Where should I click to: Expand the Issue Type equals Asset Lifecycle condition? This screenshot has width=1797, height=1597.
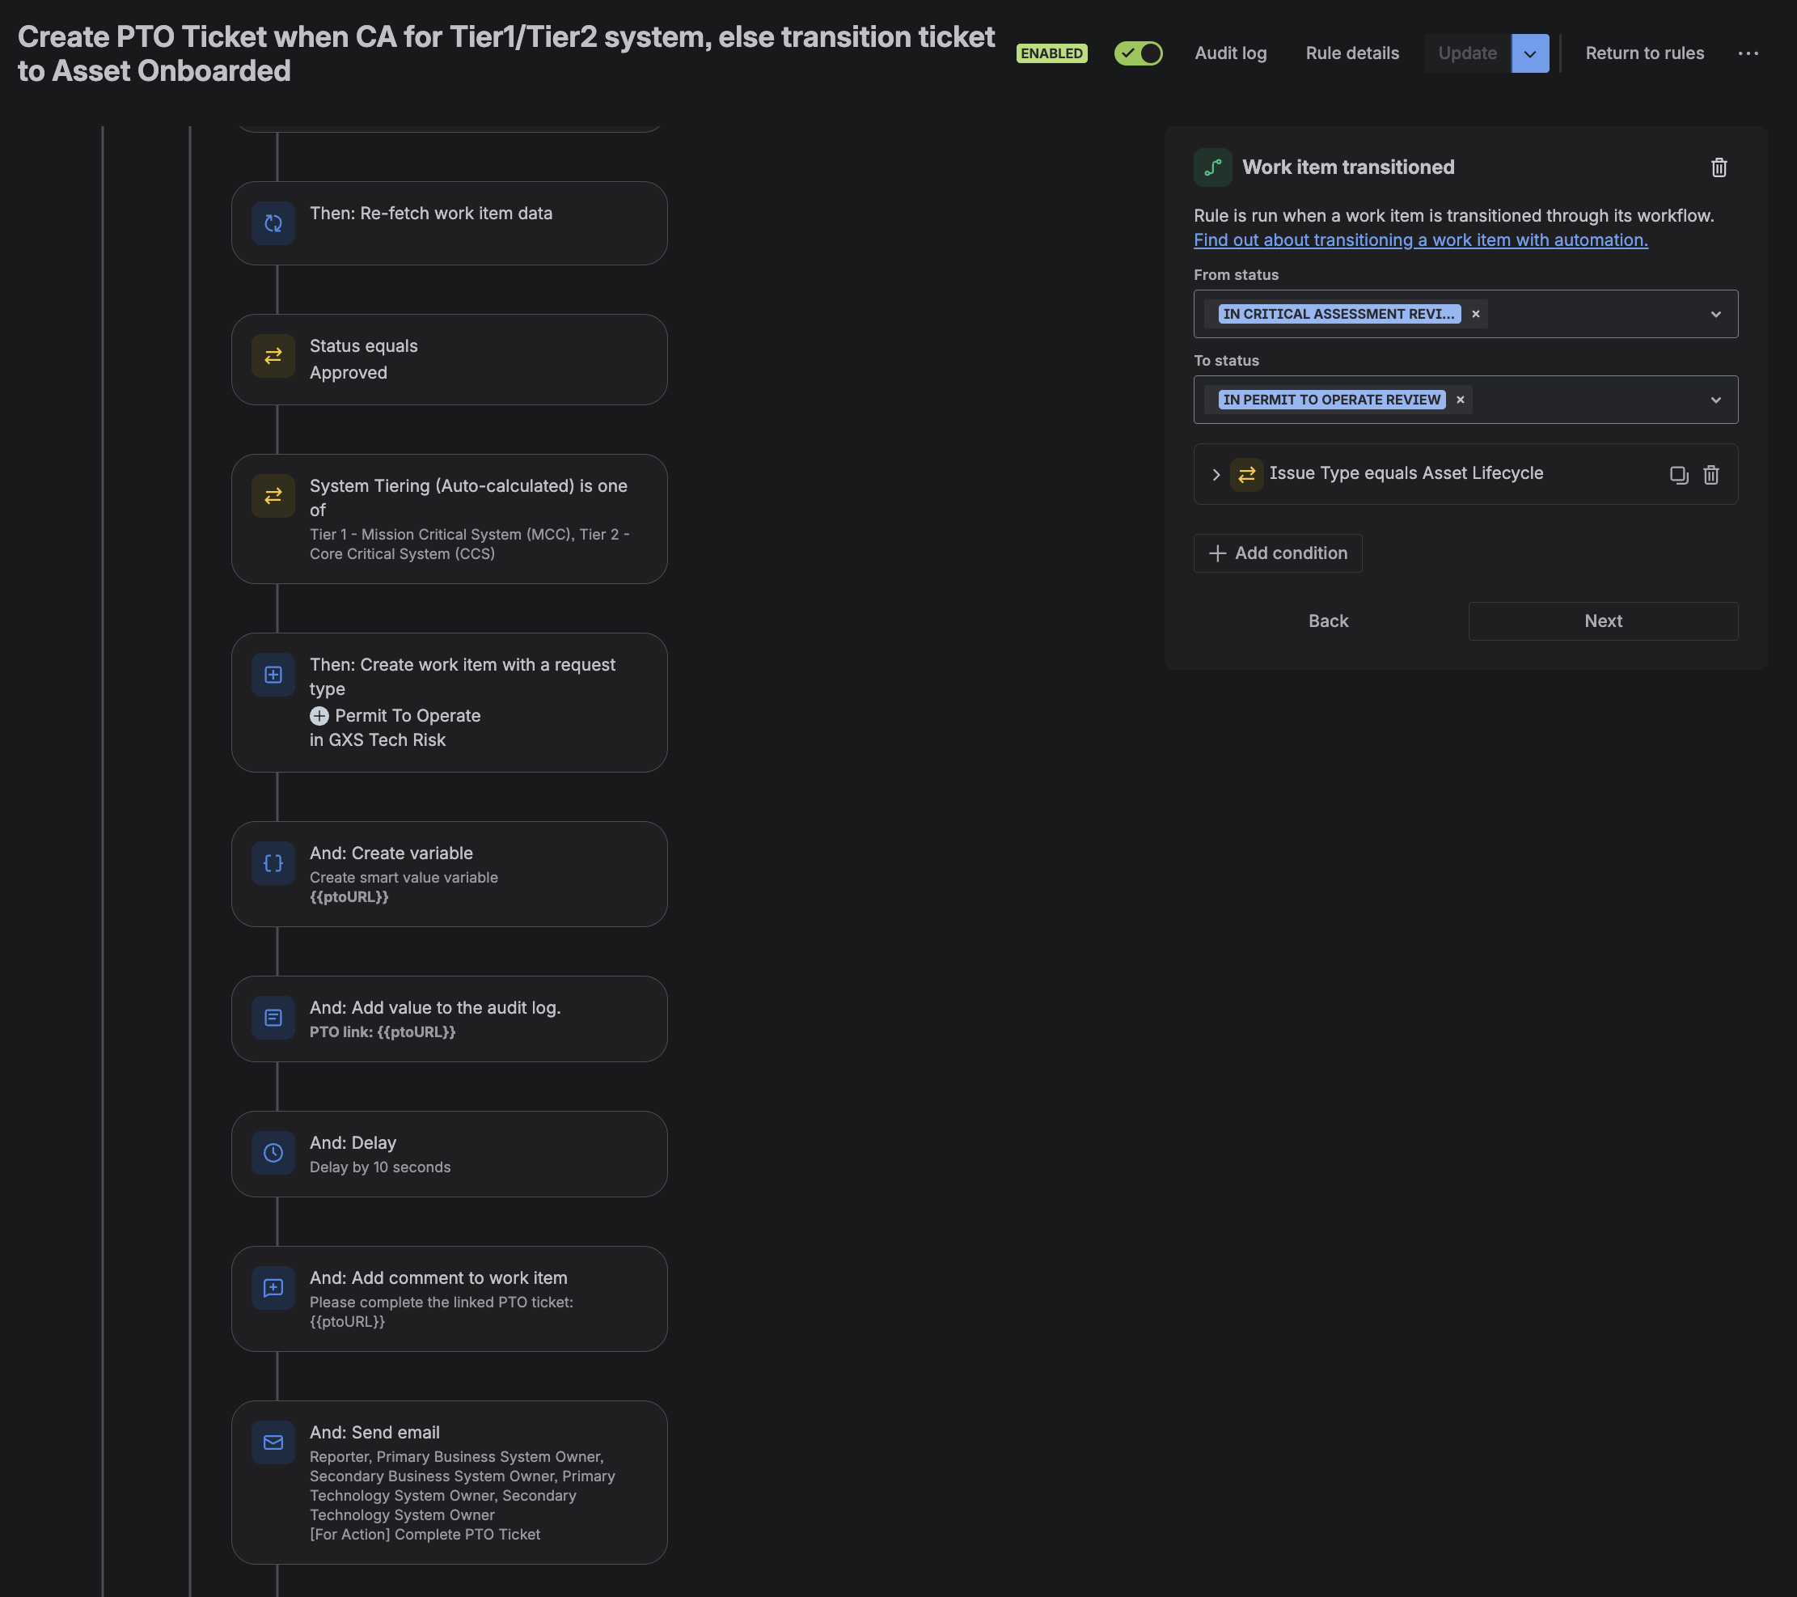(1216, 475)
